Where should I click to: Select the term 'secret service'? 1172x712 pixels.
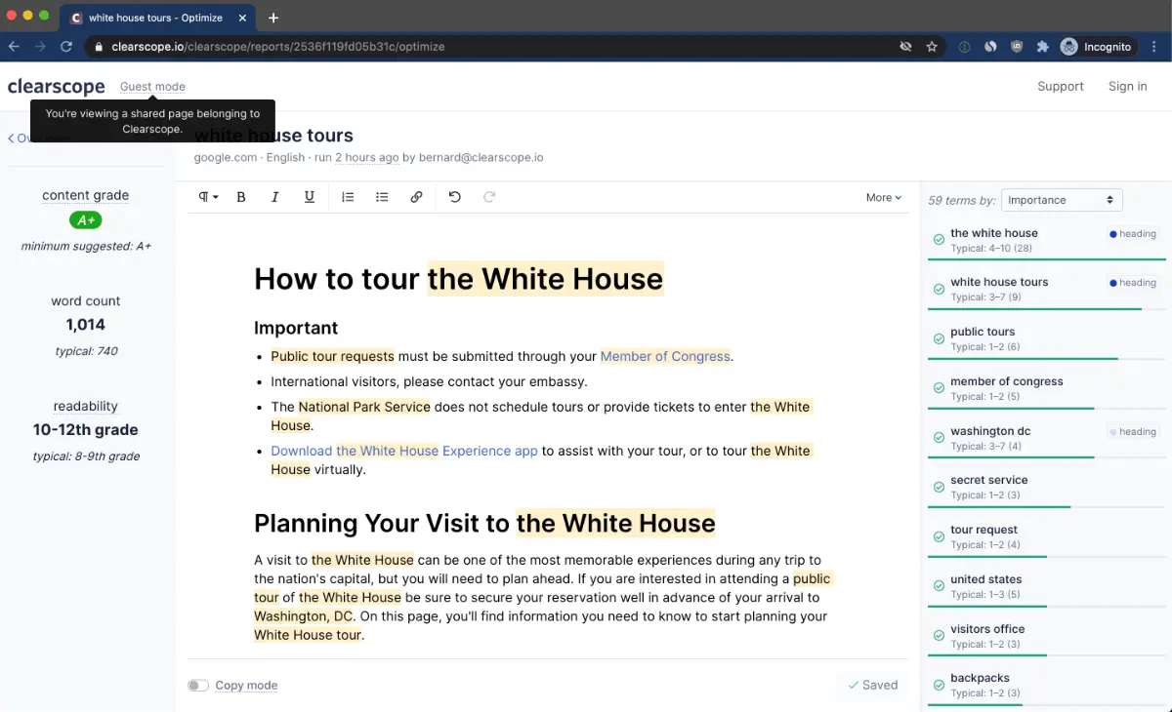click(x=989, y=480)
